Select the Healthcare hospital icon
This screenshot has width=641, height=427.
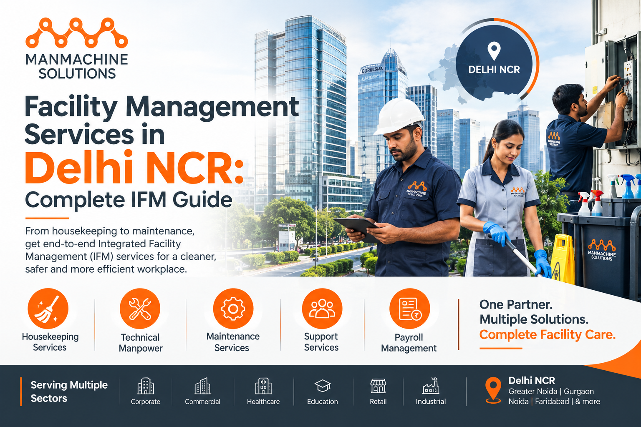point(263,386)
